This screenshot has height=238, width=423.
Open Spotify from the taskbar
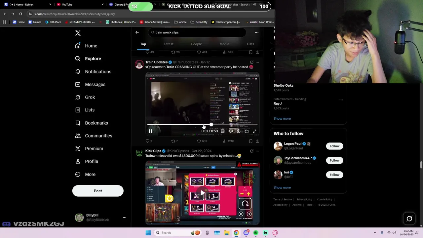(x=256, y=233)
